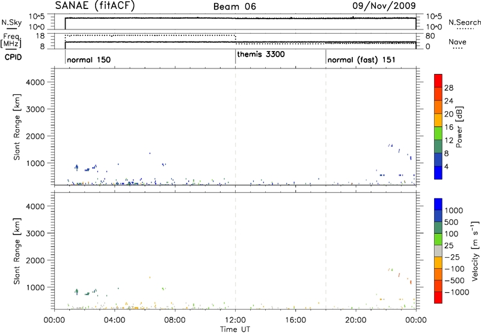Click the Time UT axis title

click(235, 329)
